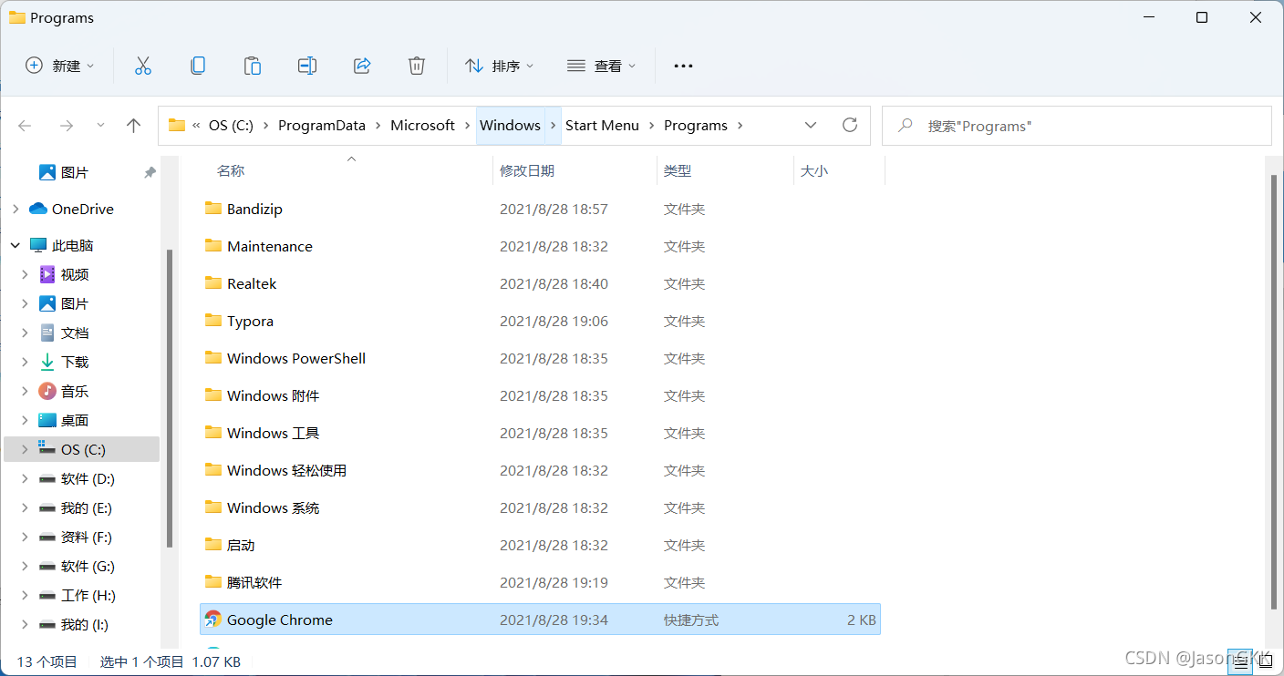Open the three-dot more options menu
The width and height of the screenshot is (1284, 676).
(683, 66)
